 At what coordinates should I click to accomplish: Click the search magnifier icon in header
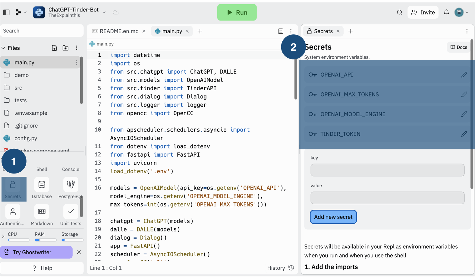tap(399, 12)
